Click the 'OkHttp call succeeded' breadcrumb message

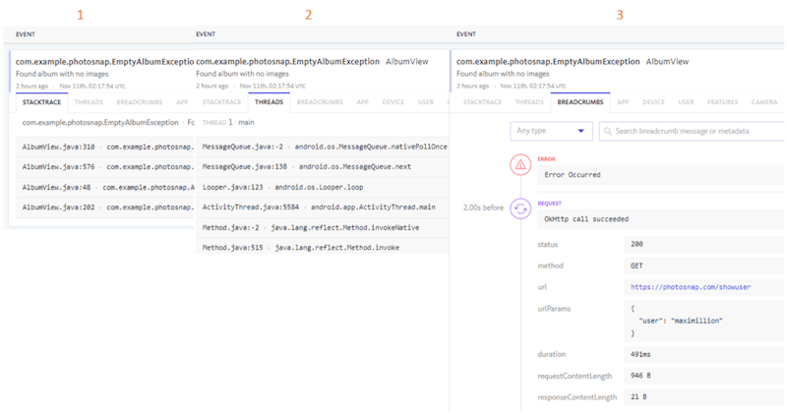coord(586,218)
